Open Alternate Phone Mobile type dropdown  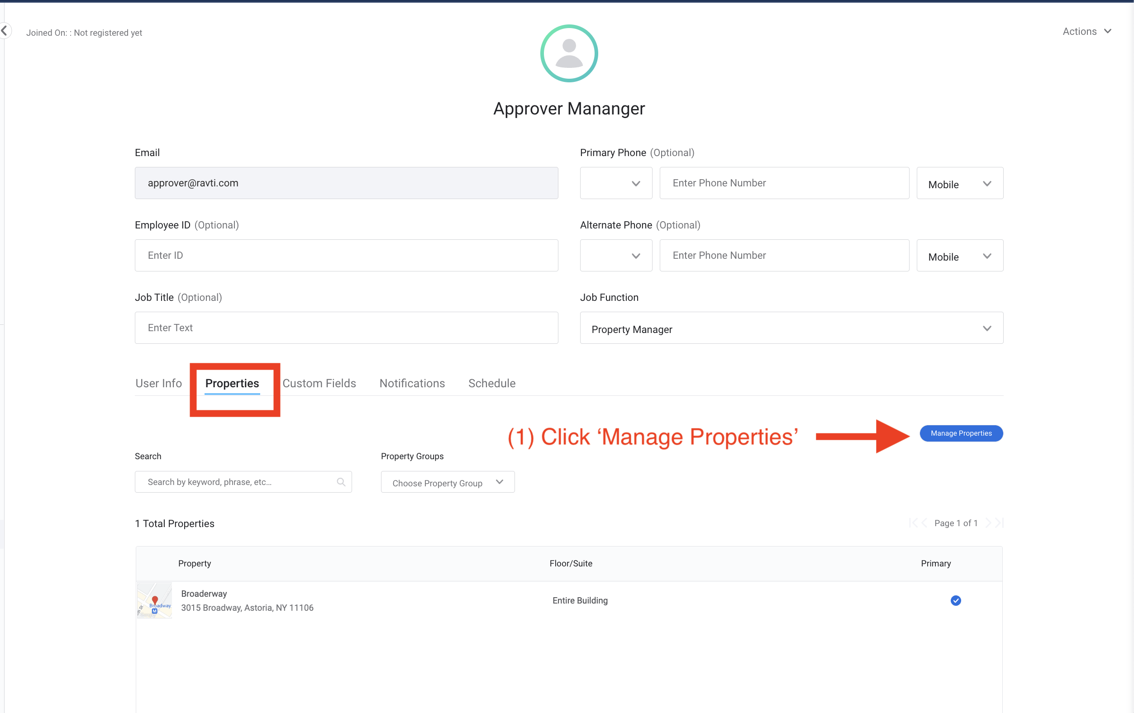tap(959, 256)
